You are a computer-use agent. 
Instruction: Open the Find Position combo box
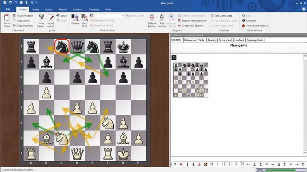(109, 16)
